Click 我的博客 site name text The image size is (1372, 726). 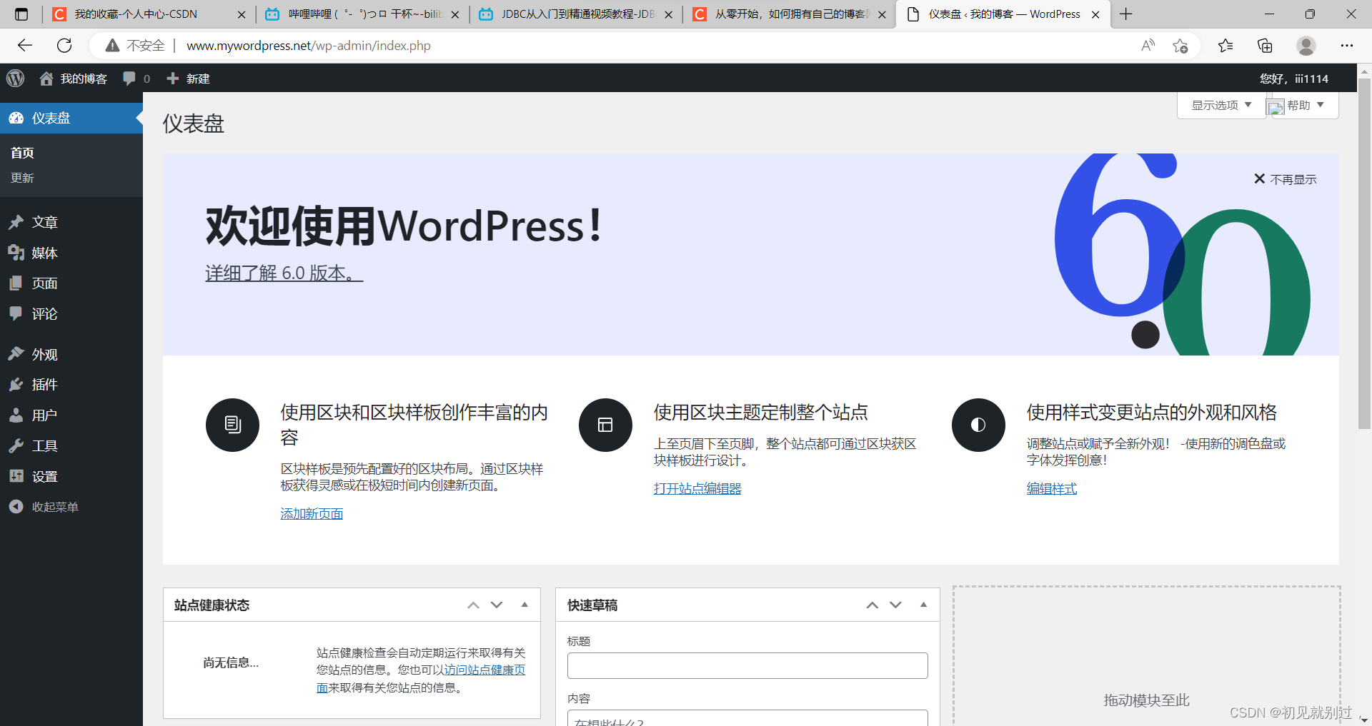click(84, 79)
